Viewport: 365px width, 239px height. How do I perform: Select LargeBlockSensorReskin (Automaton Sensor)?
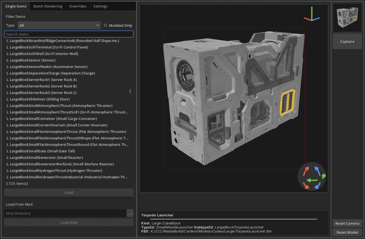pyautogui.click(x=47, y=67)
